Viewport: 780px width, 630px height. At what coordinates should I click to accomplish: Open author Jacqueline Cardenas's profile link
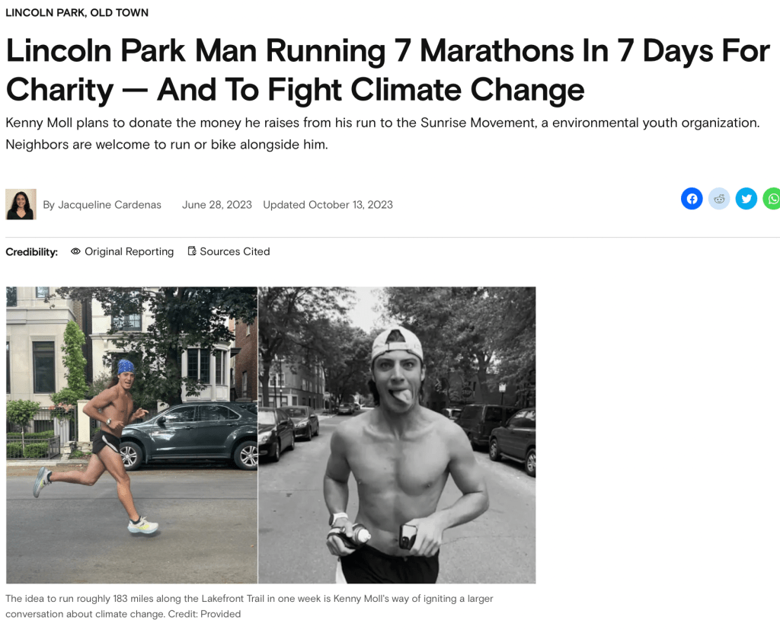coord(110,205)
